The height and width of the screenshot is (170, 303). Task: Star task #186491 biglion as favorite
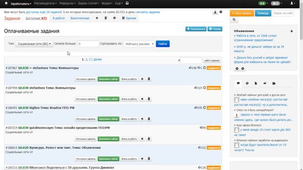(x=142, y=119)
